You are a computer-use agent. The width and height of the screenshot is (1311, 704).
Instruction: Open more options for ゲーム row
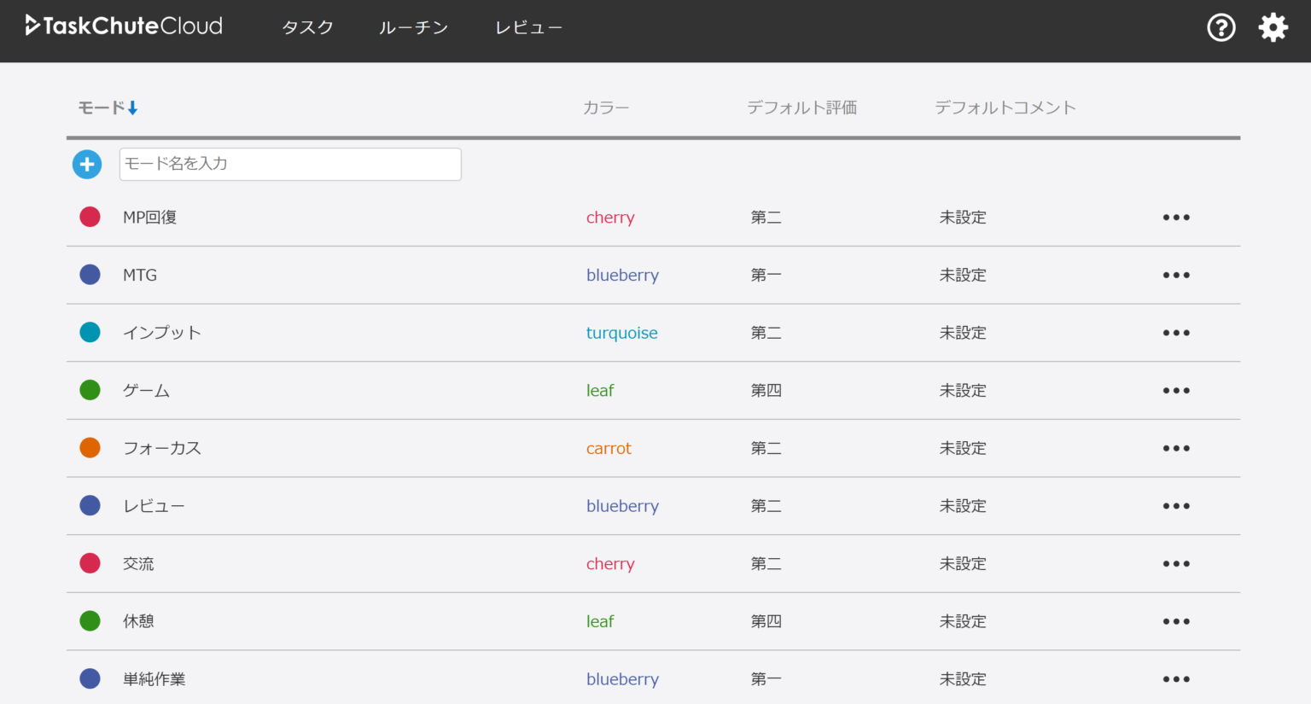pyautogui.click(x=1175, y=391)
